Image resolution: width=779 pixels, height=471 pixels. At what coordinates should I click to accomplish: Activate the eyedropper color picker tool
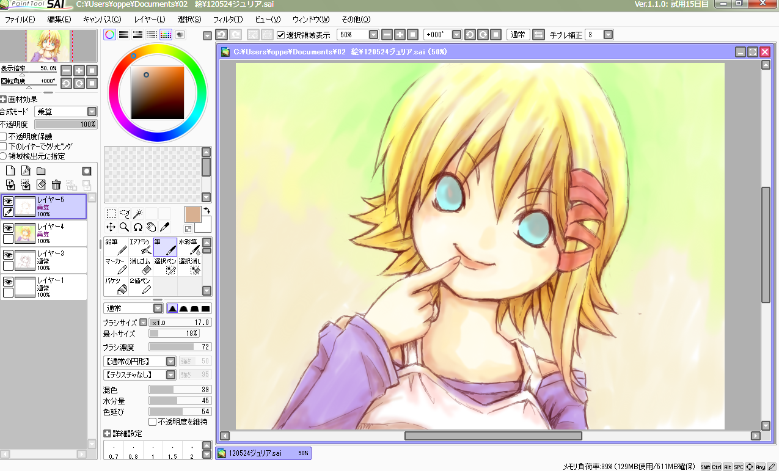pos(164,227)
